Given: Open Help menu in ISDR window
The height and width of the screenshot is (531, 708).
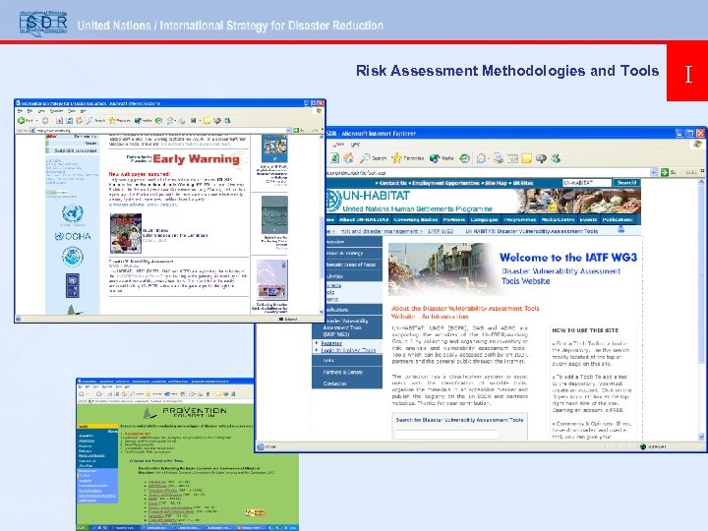Looking at the screenshot, I should (x=83, y=110).
